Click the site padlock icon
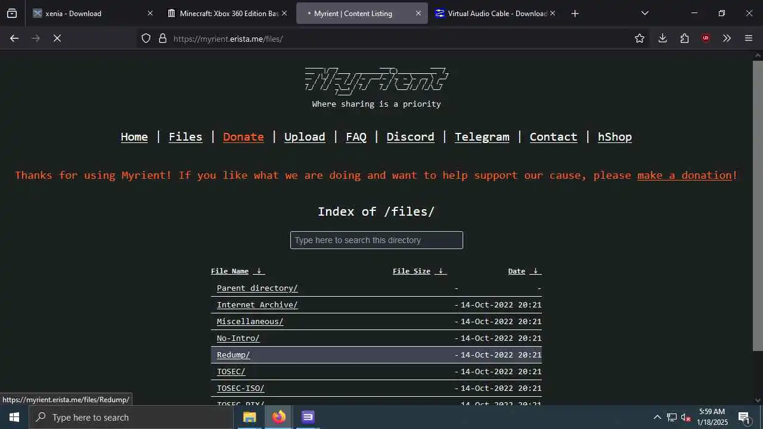Viewport: 763px width, 429px height. pos(162,38)
